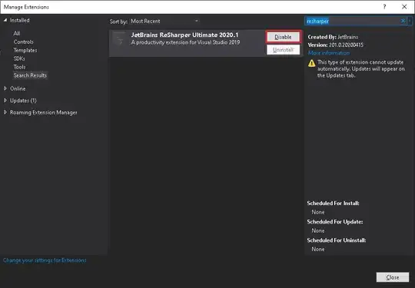Viewport: 415px width, 288px height.
Task: Expand Roaming Extension Manager node
Action: [5, 112]
